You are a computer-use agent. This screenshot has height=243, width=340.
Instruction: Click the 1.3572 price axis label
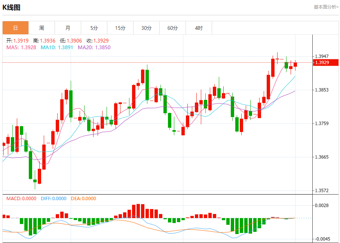click(x=322, y=191)
